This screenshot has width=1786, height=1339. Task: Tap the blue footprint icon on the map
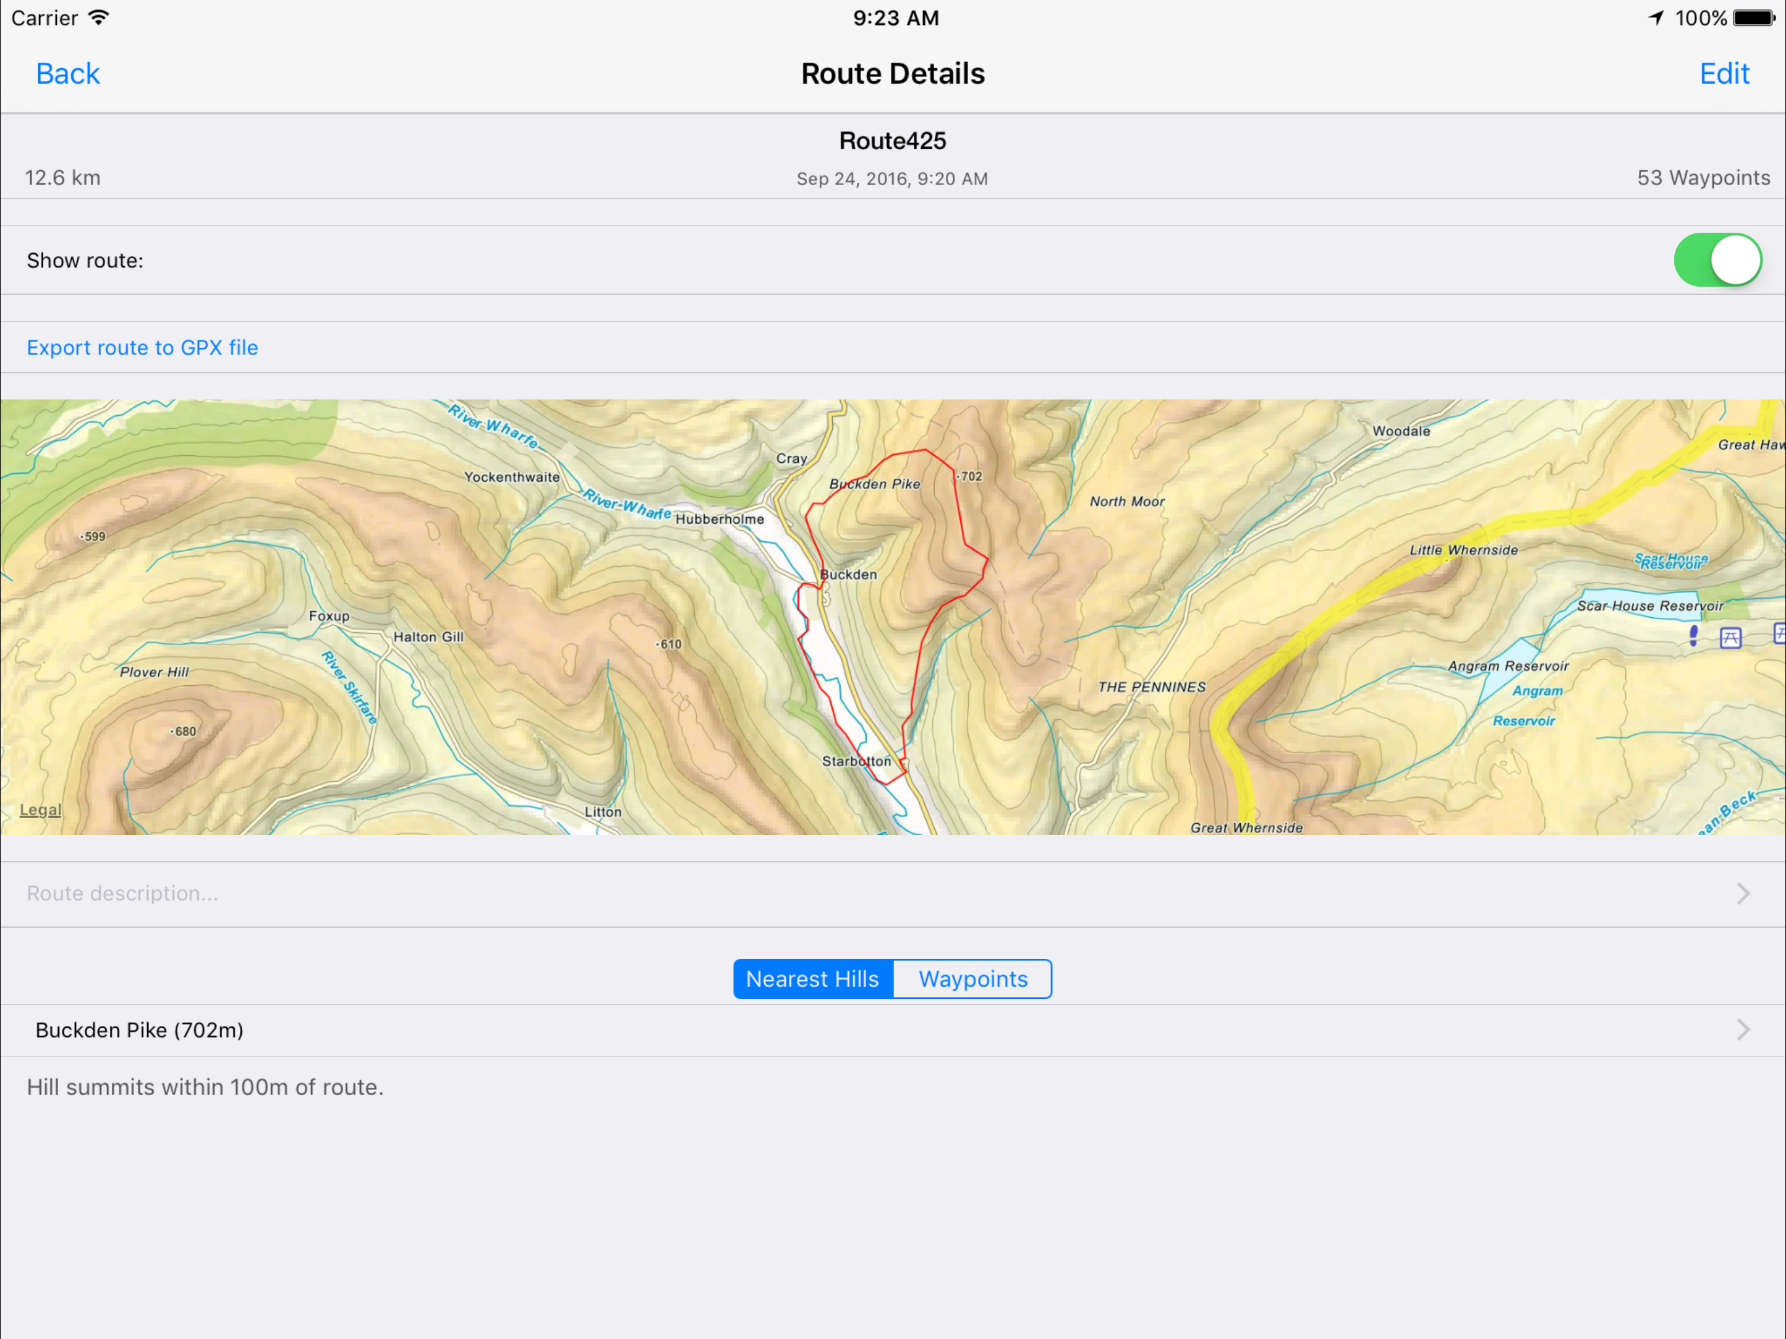pos(1694,636)
